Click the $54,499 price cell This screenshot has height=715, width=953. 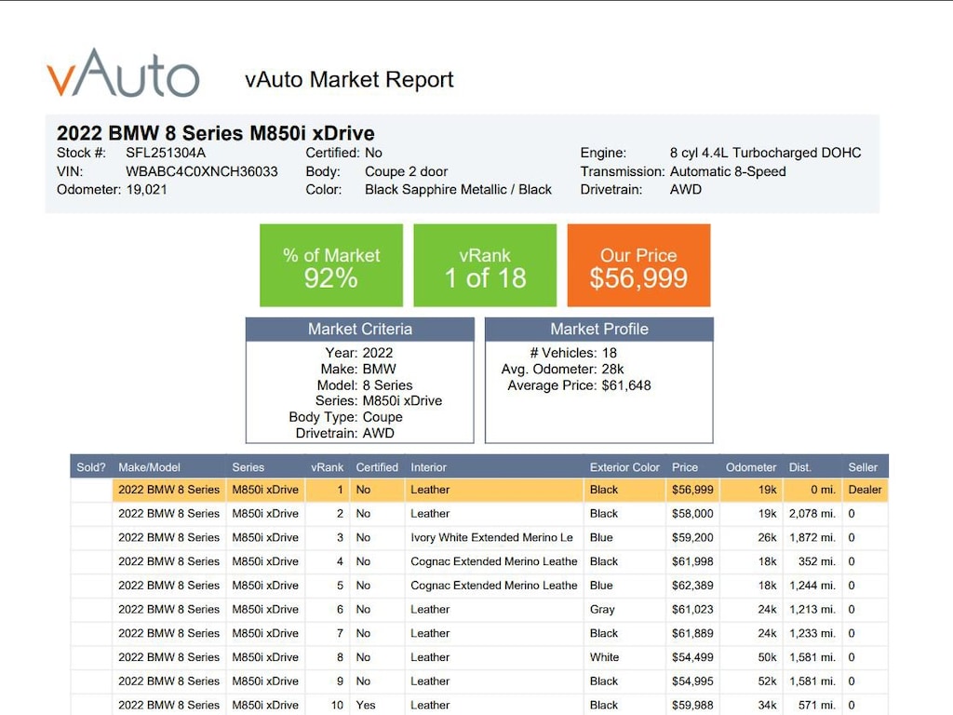tap(691, 657)
